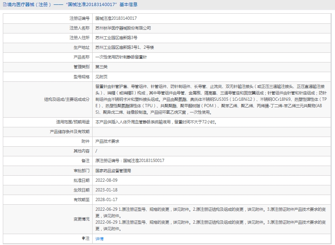
Task: Select model spec value 见附页
Action: click(101, 77)
